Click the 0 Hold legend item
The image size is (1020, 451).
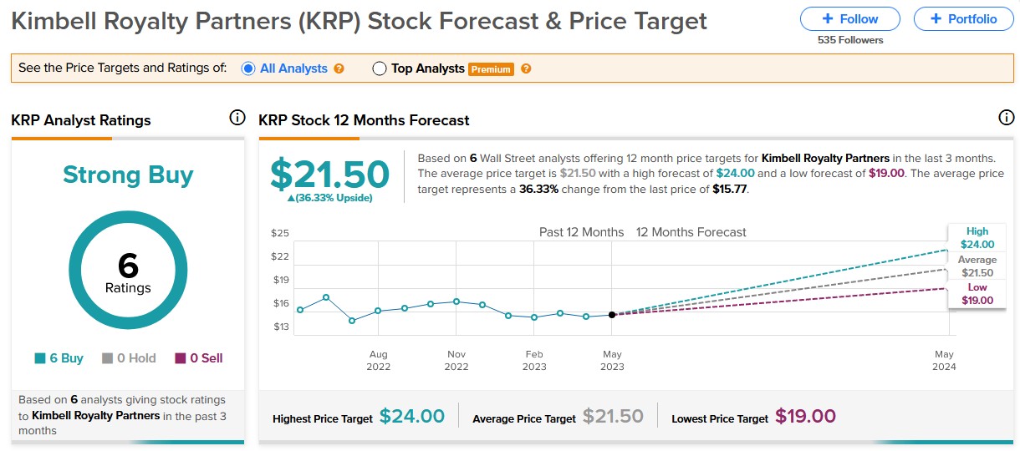coord(129,358)
